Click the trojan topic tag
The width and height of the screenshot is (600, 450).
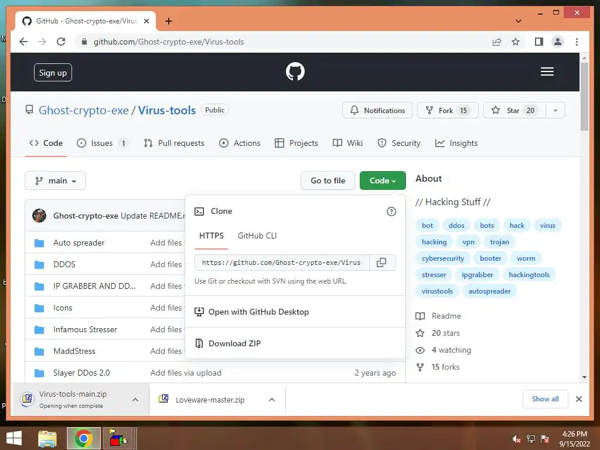(x=499, y=242)
